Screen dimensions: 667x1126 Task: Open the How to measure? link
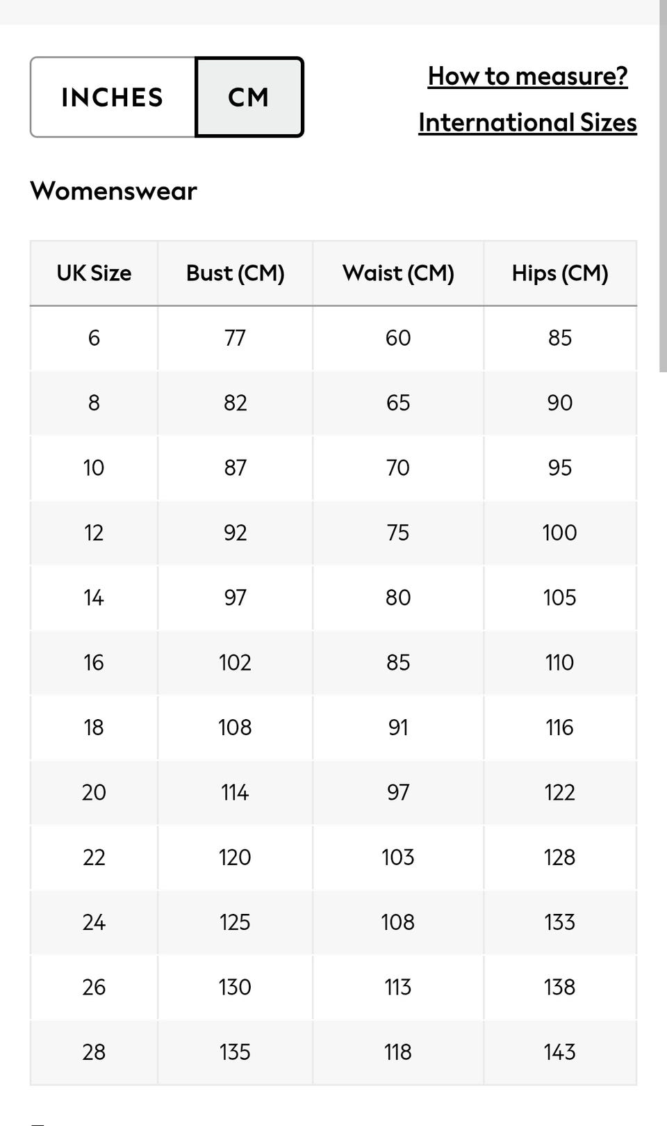pos(527,76)
